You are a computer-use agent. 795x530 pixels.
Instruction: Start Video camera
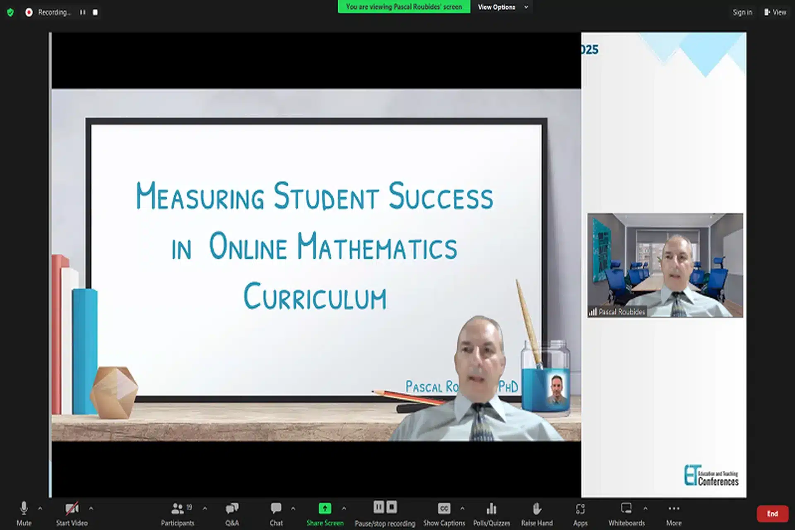click(x=72, y=513)
